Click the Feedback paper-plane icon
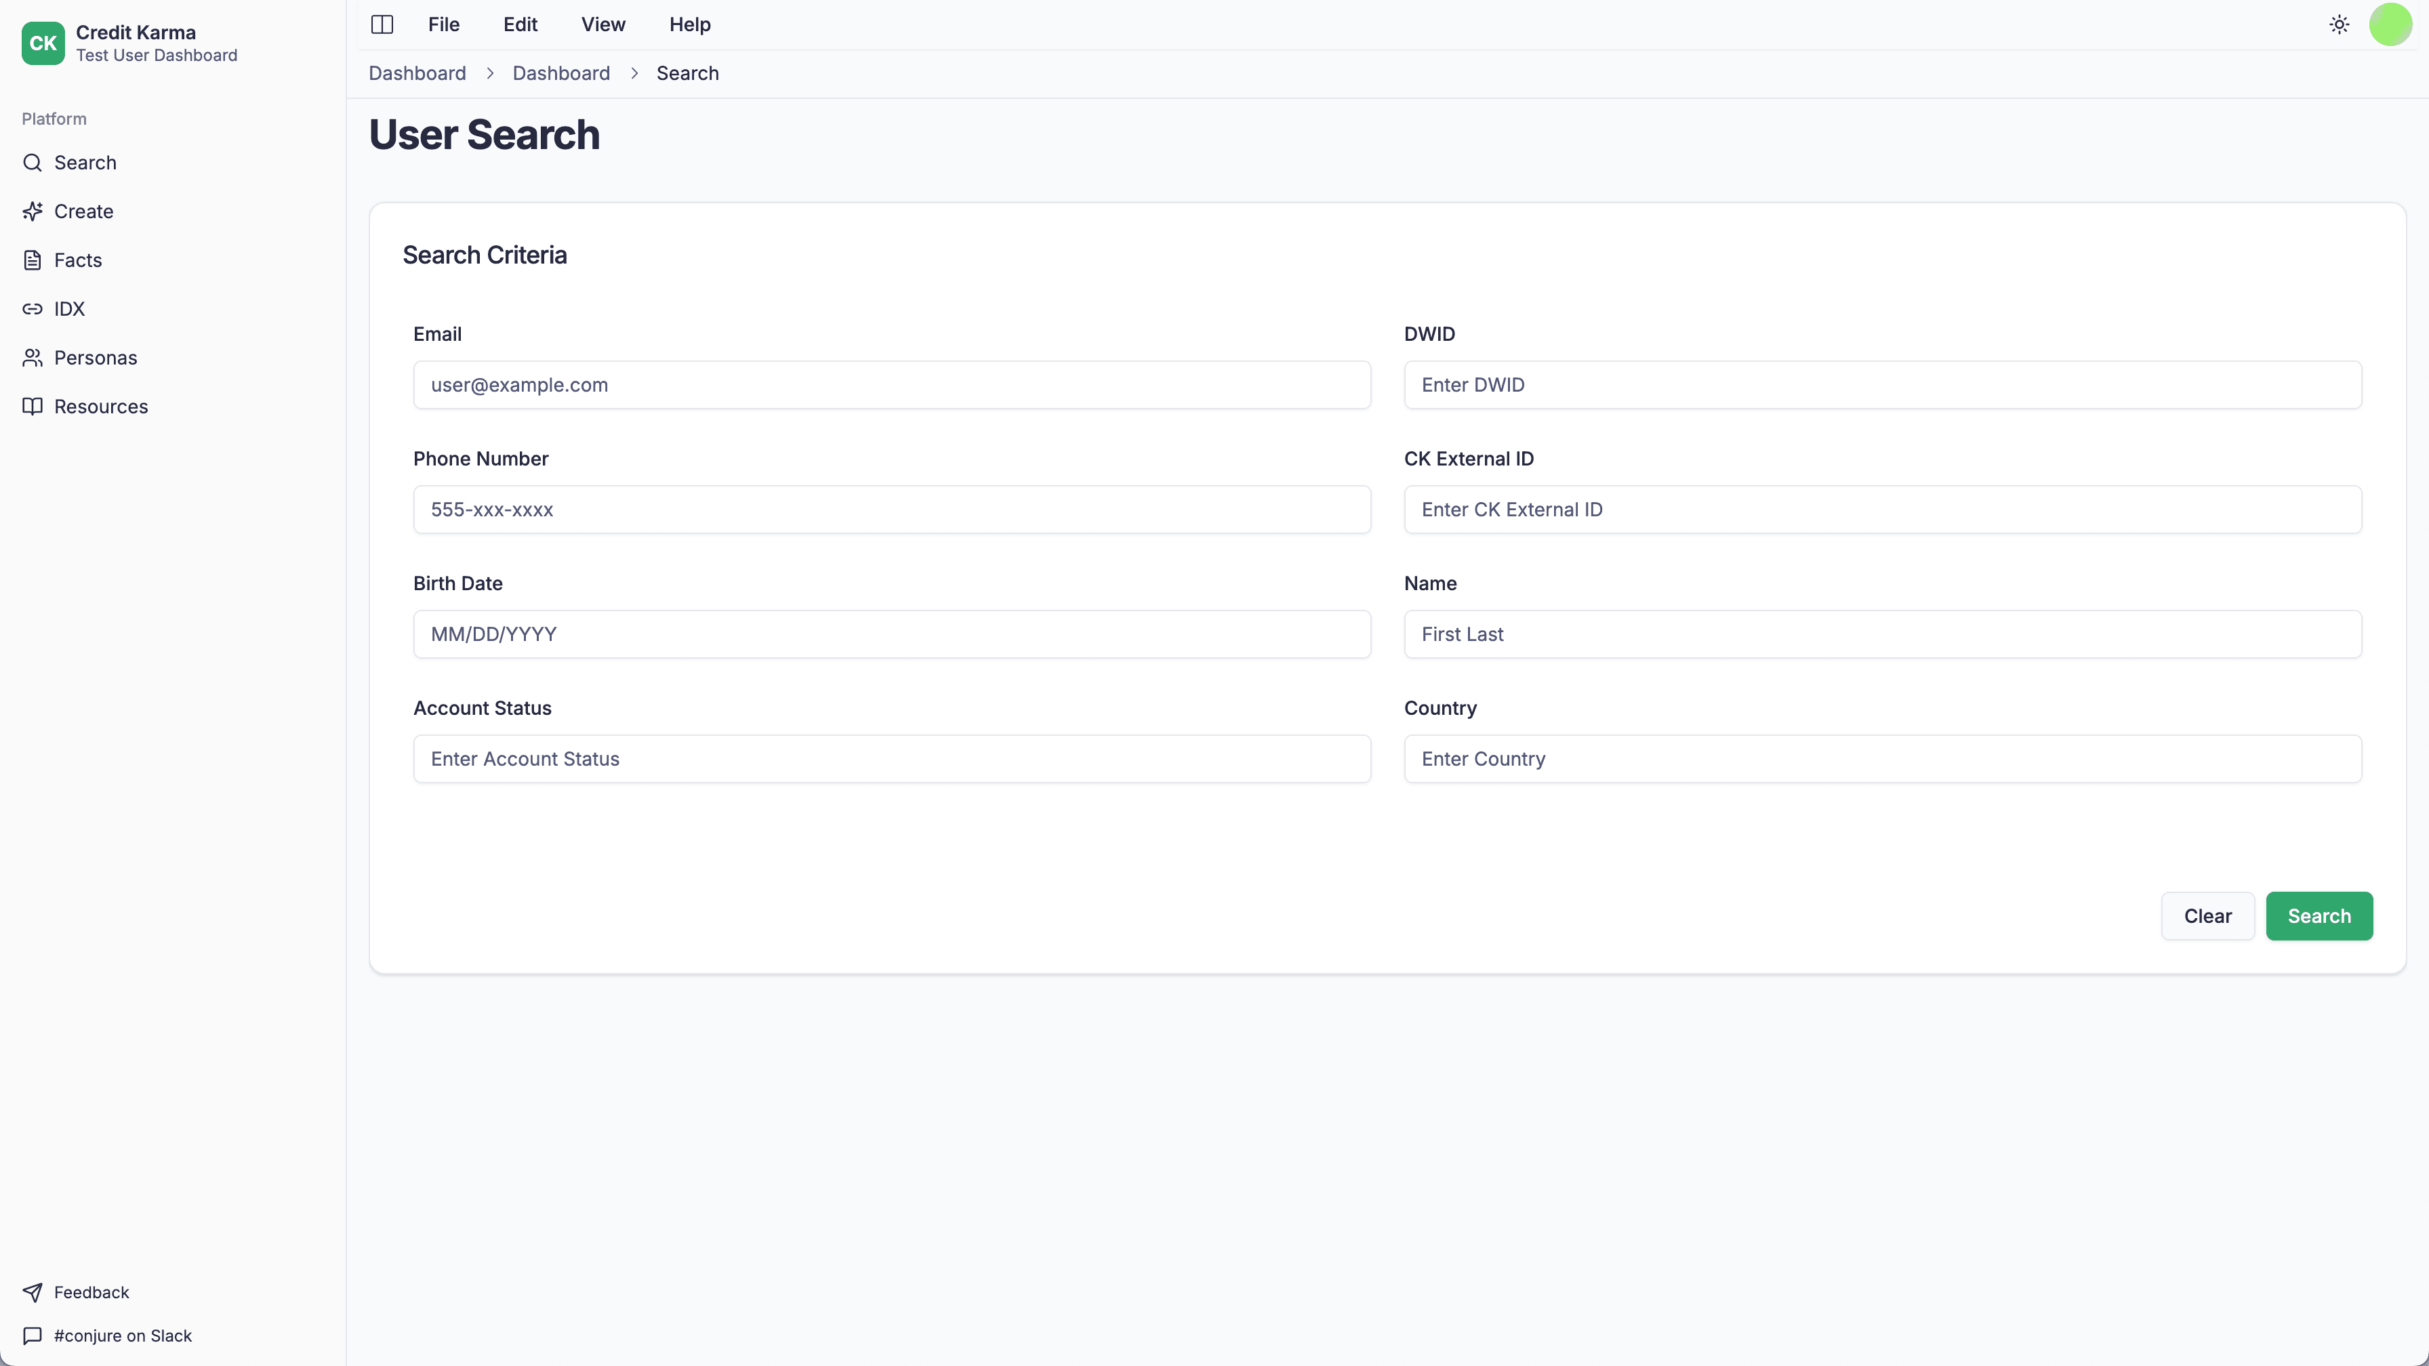The height and width of the screenshot is (1366, 2429). pyautogui.click(x=32, y=1291)
